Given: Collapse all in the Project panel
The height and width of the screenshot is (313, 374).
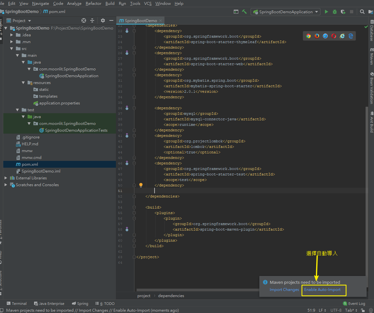Looking at the screenshot, I should tap(92, 20).
